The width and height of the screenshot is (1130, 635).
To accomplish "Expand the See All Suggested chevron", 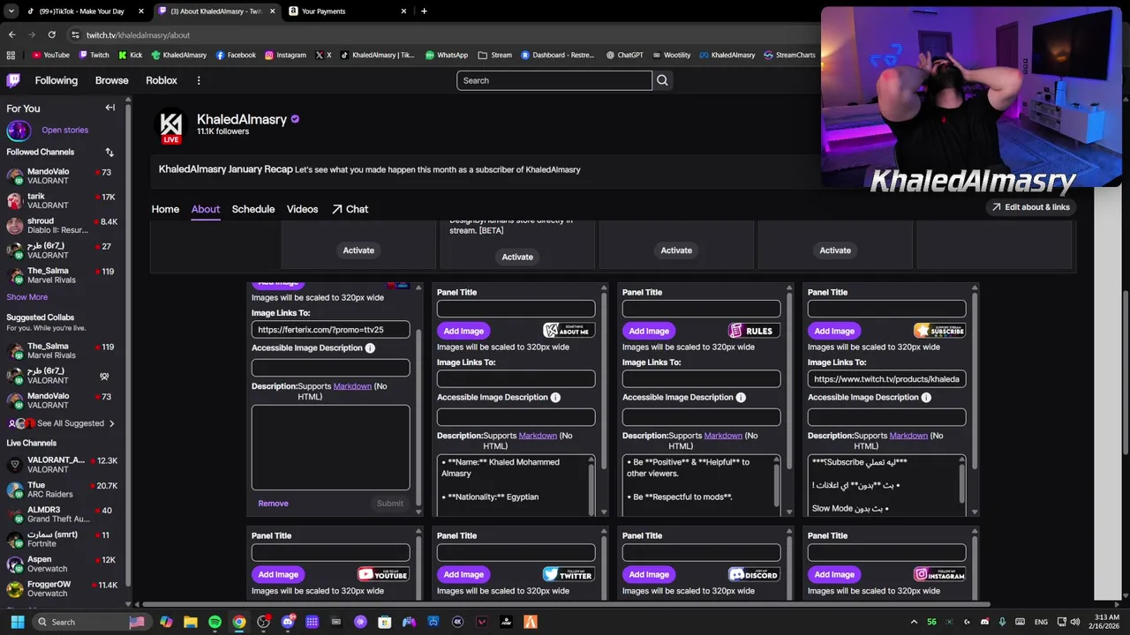I will pos(111,423).
